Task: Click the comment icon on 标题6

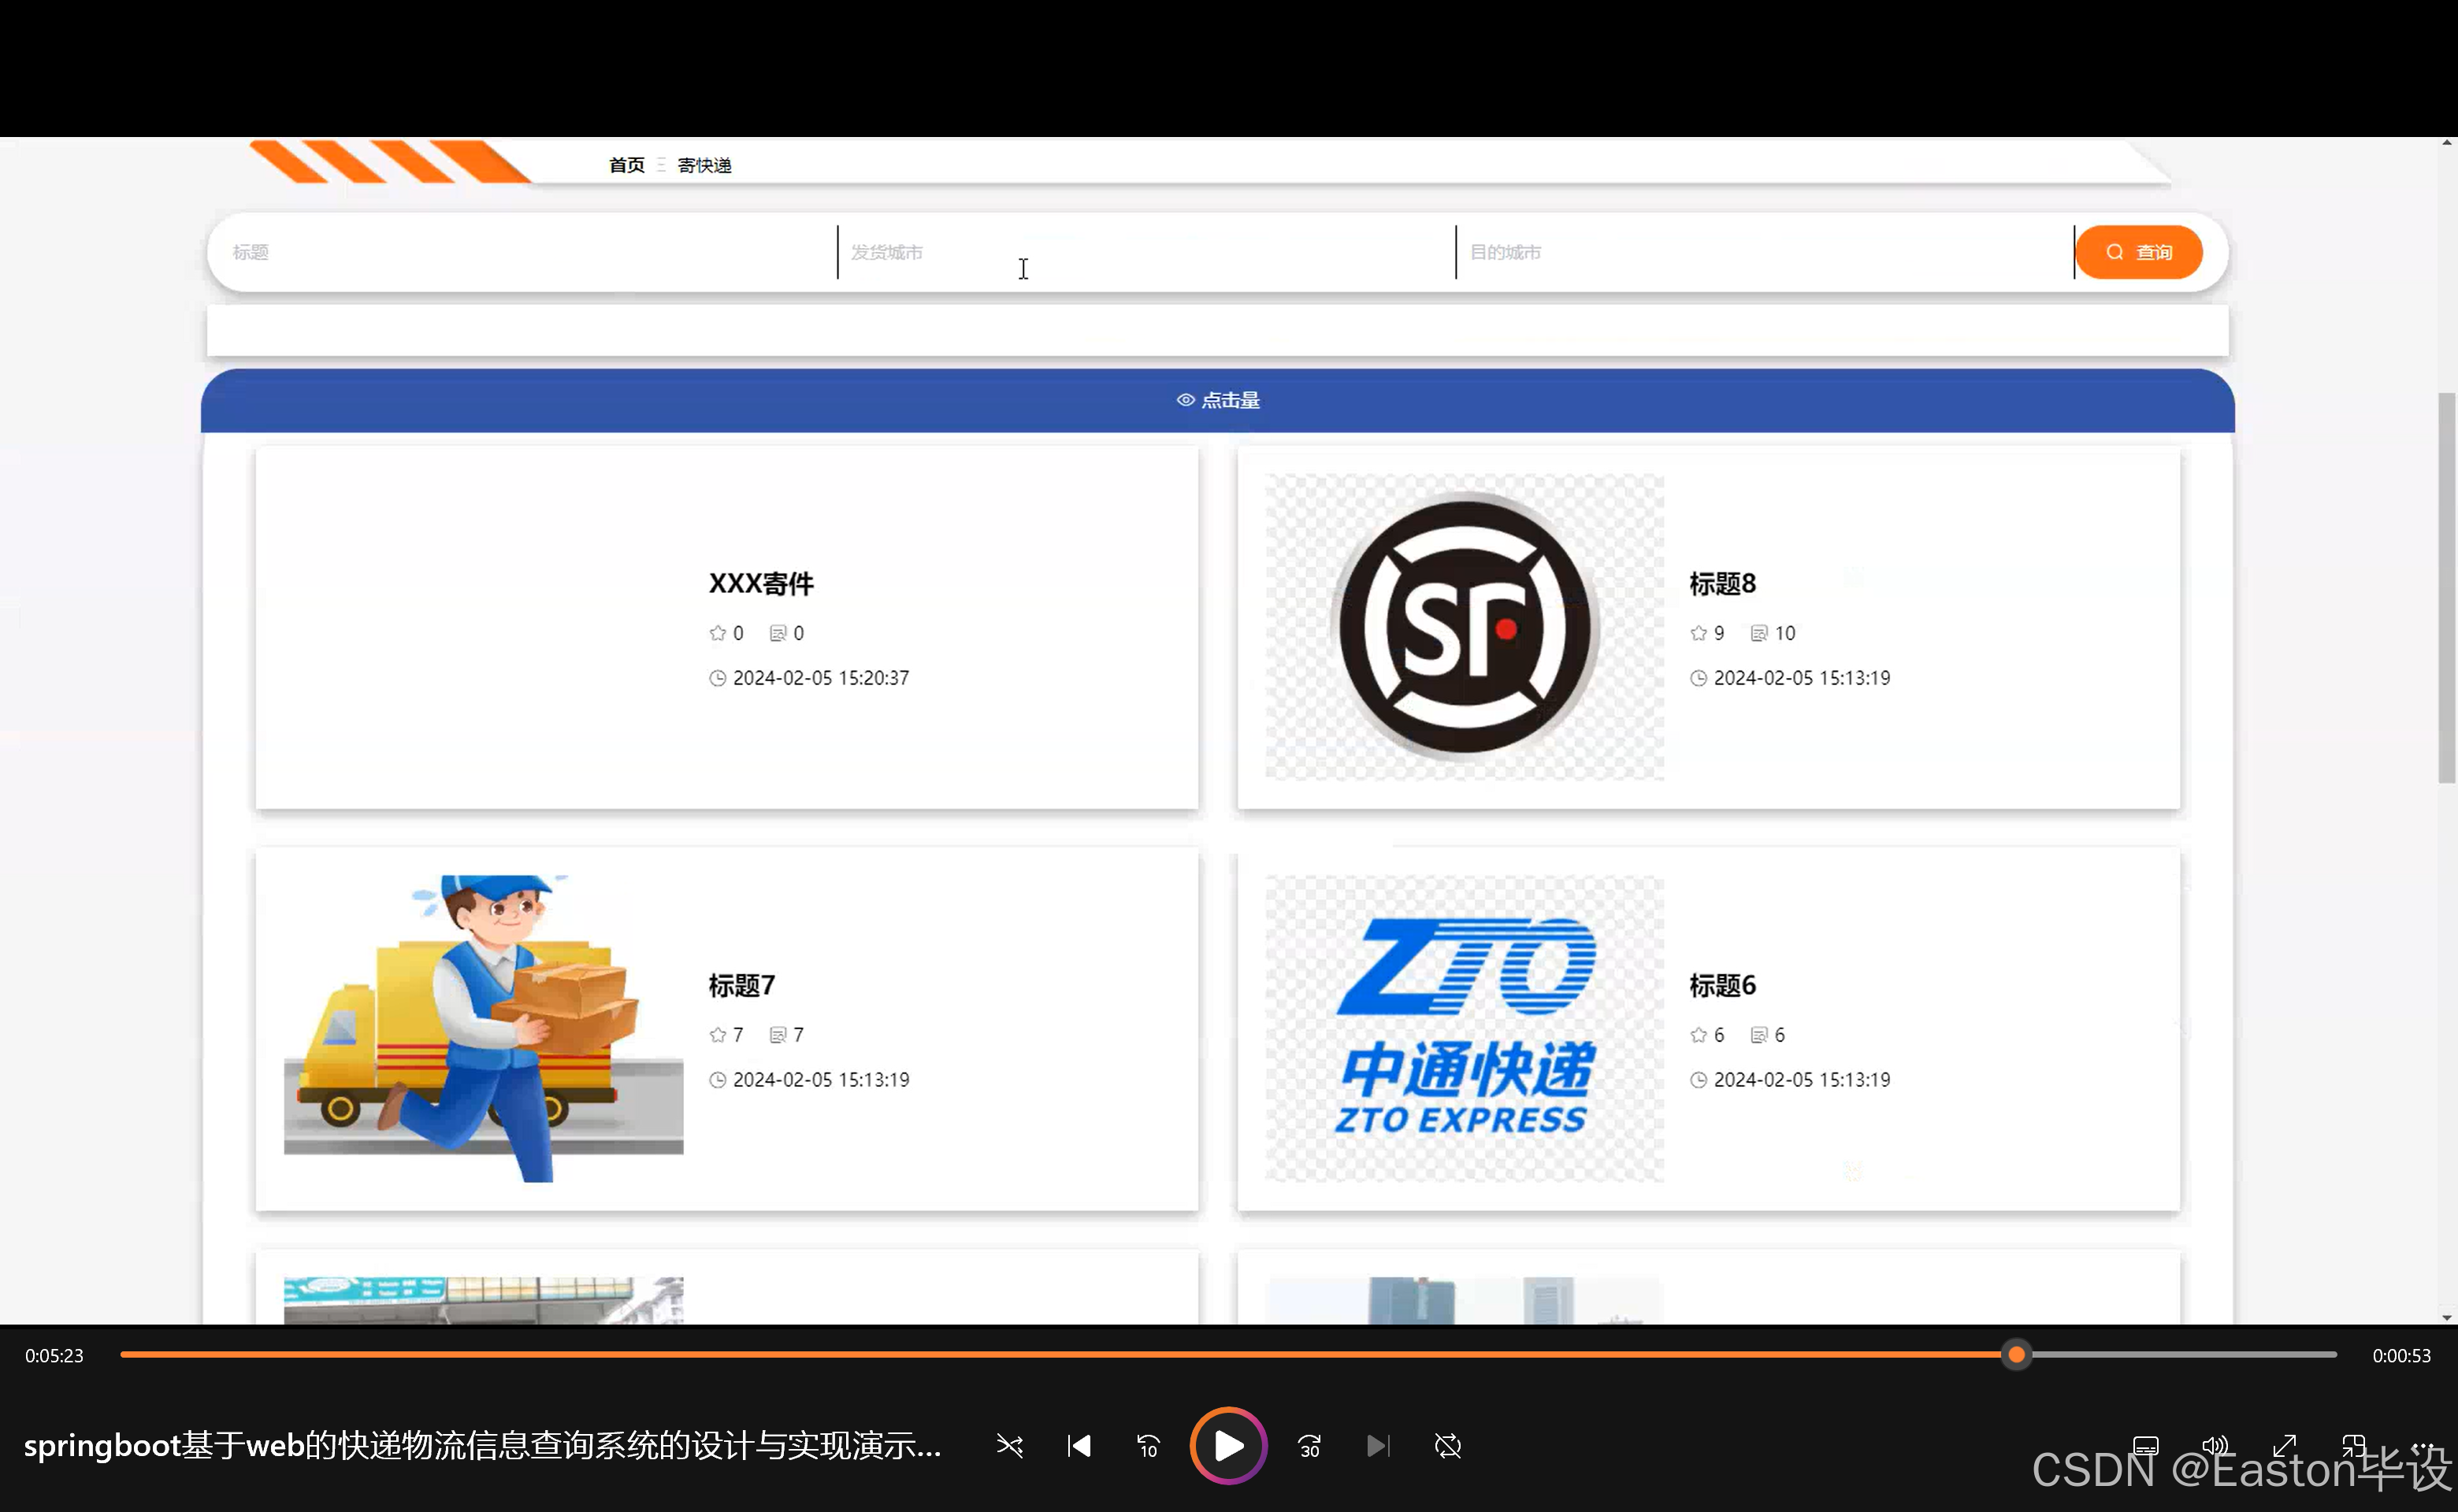Action: pos(1758,1035)
